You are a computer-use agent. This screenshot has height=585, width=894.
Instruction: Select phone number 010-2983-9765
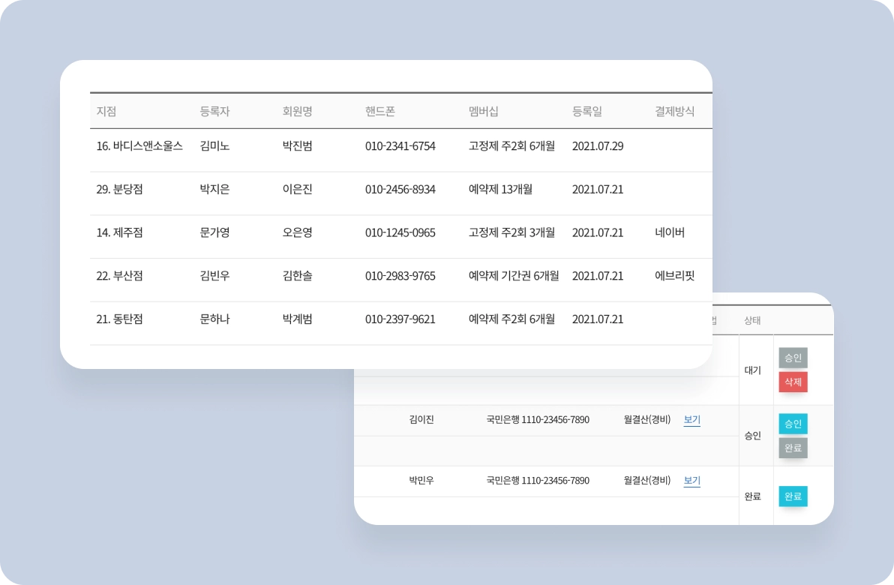coord(400,276)
